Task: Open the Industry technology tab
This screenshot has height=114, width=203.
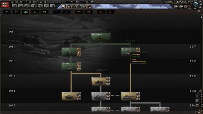Action: click(x=110, y=12)
